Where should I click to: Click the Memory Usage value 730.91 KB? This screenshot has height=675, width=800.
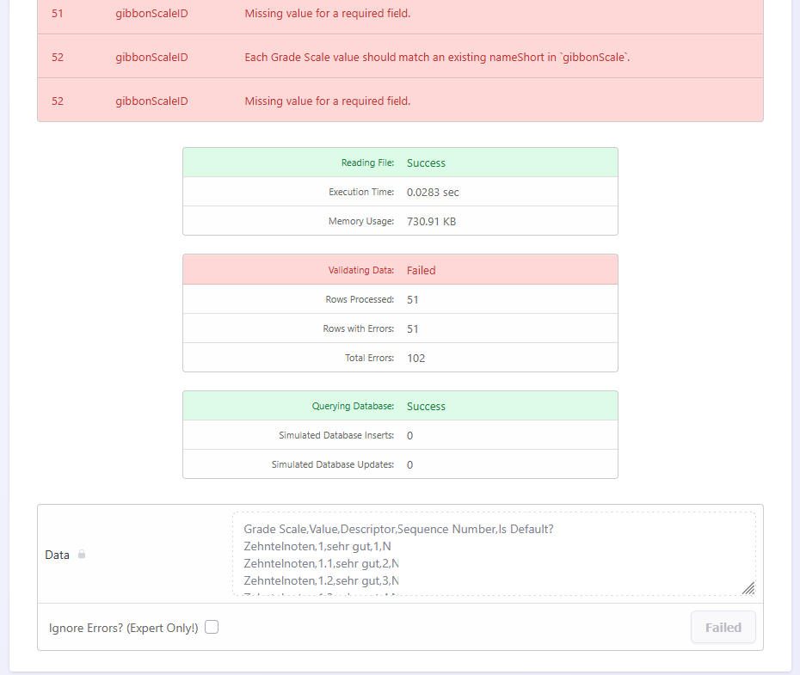431,221
